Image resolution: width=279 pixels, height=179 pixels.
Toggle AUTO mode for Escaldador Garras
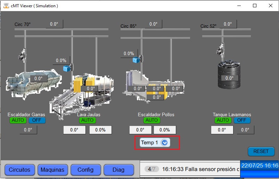pyautogui.click(x=18, y=120)
